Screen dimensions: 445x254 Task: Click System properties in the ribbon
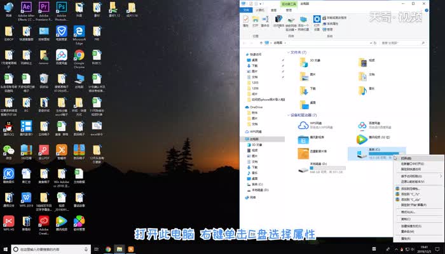331,23
